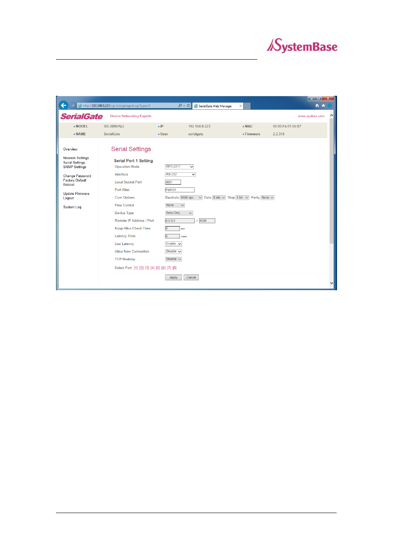Open Change Password in sidebar
Viewport: 393px width, 555px height.
(77, 176)
